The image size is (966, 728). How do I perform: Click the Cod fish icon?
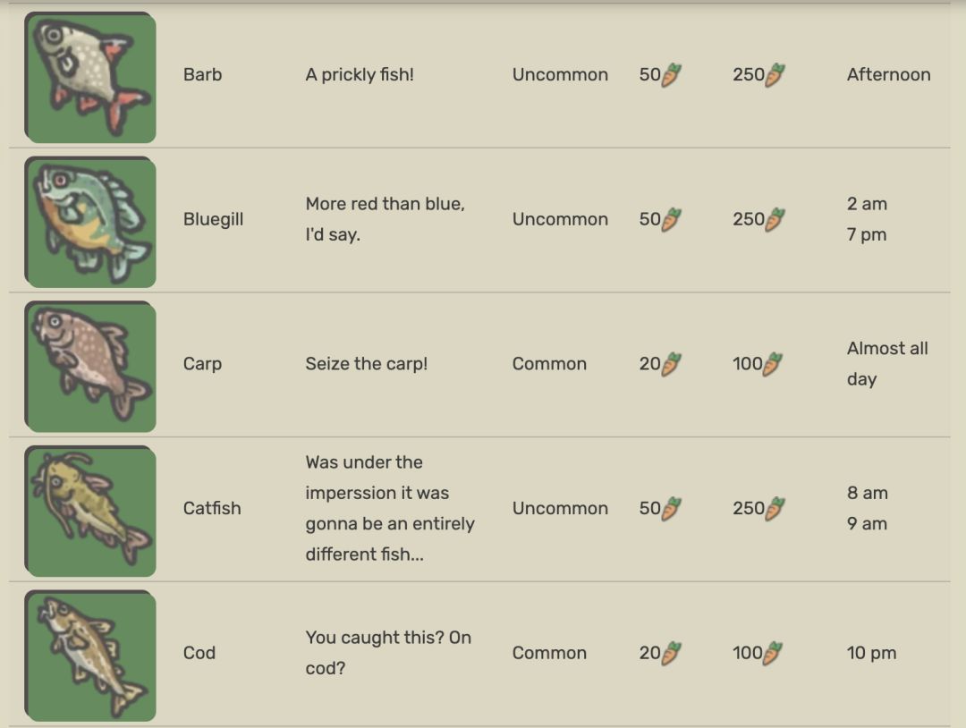89,655
